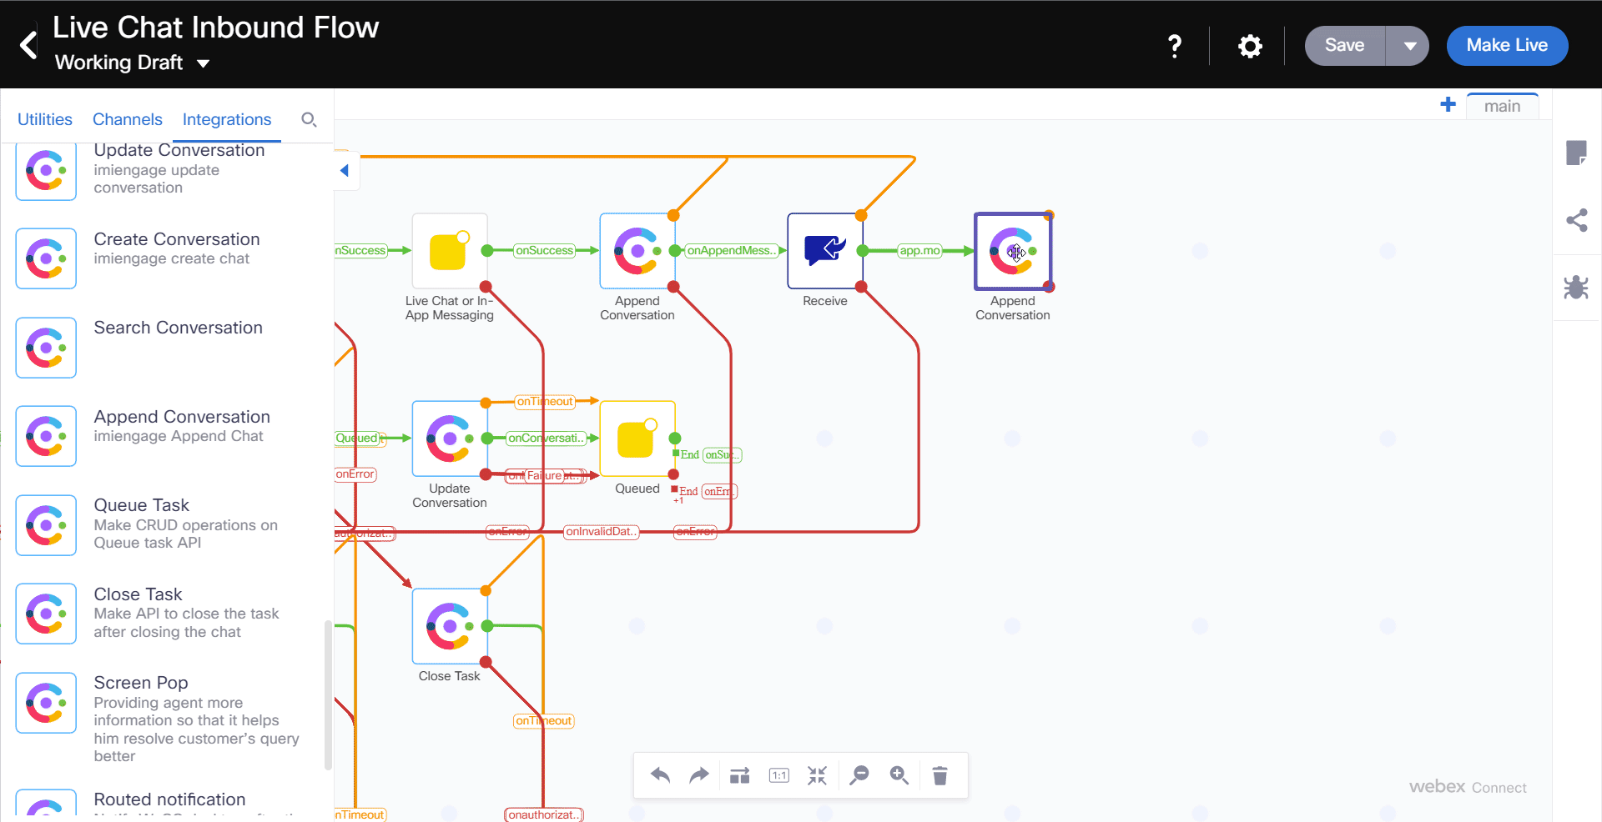Select Queue Task integration icon in palette
Image resolution: width=1602 pixels, height=822 pixels.
[x=46, y=525]
